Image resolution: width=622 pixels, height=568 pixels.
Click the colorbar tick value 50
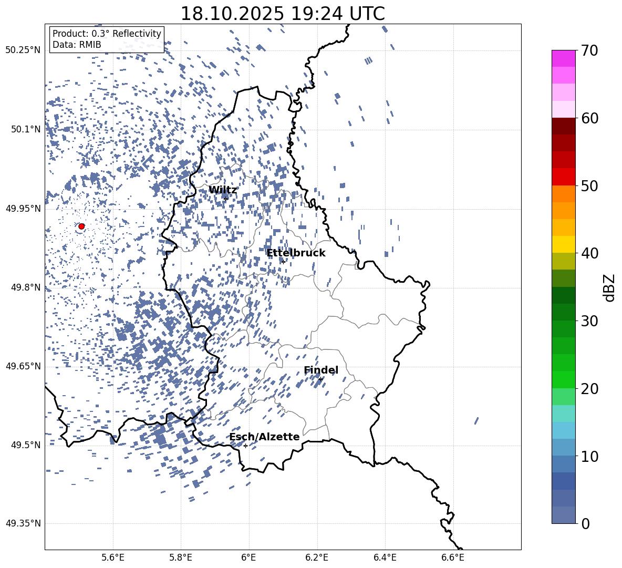pos(589,185)
